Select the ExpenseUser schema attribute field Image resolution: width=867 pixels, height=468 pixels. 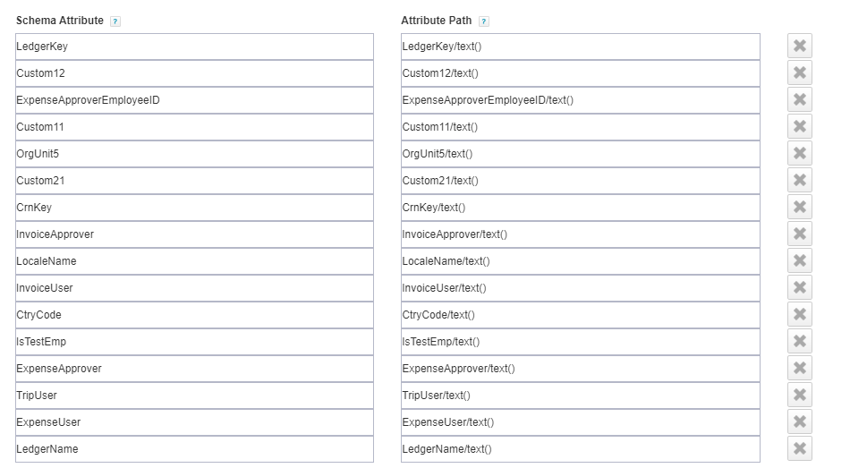(x=194, y=422)
